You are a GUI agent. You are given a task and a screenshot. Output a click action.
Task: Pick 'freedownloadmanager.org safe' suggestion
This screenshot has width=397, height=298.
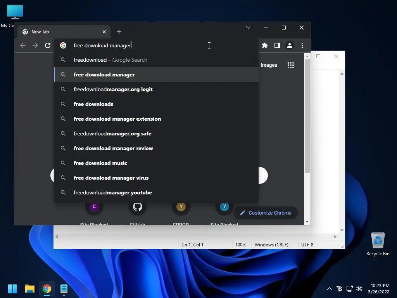(156, 133)
